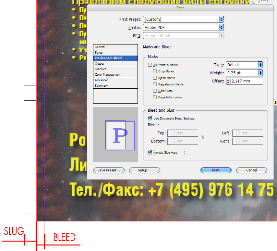This screenshot has width=277, height=251.
Task: Turn on Registration Marks
Action: tap(155, 84)
